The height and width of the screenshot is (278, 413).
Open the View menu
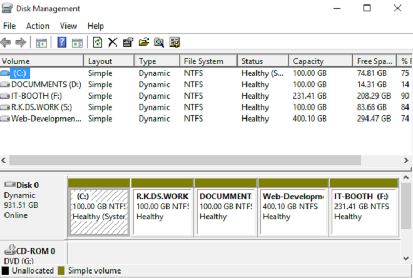[68, 26]
